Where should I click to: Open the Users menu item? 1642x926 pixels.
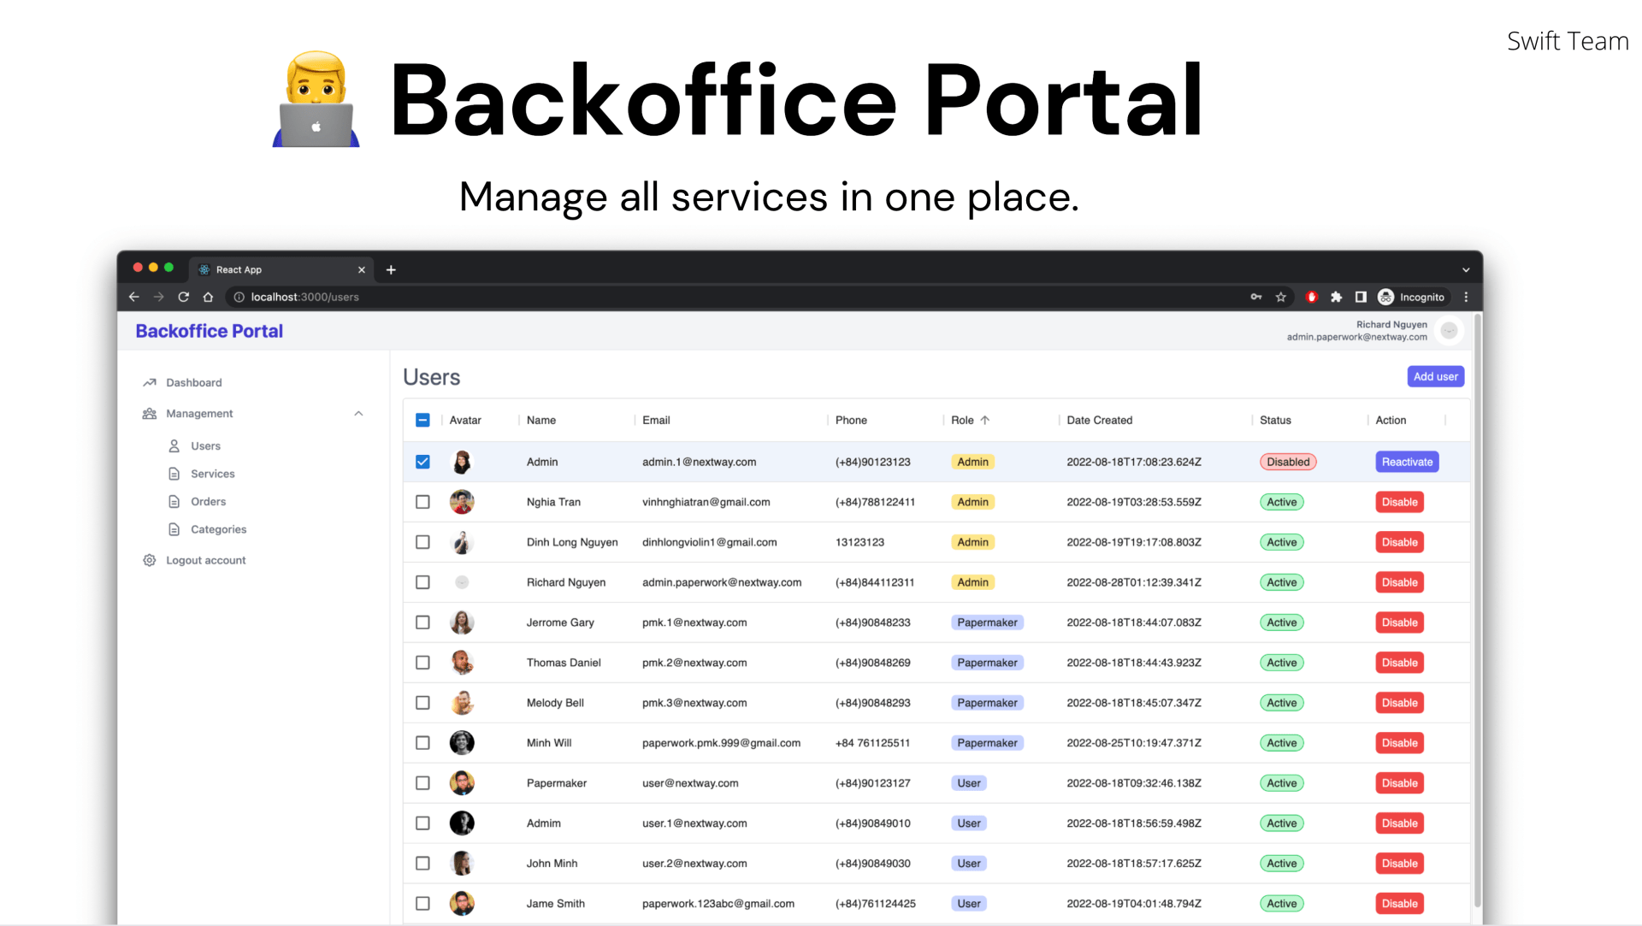[205, 445]
